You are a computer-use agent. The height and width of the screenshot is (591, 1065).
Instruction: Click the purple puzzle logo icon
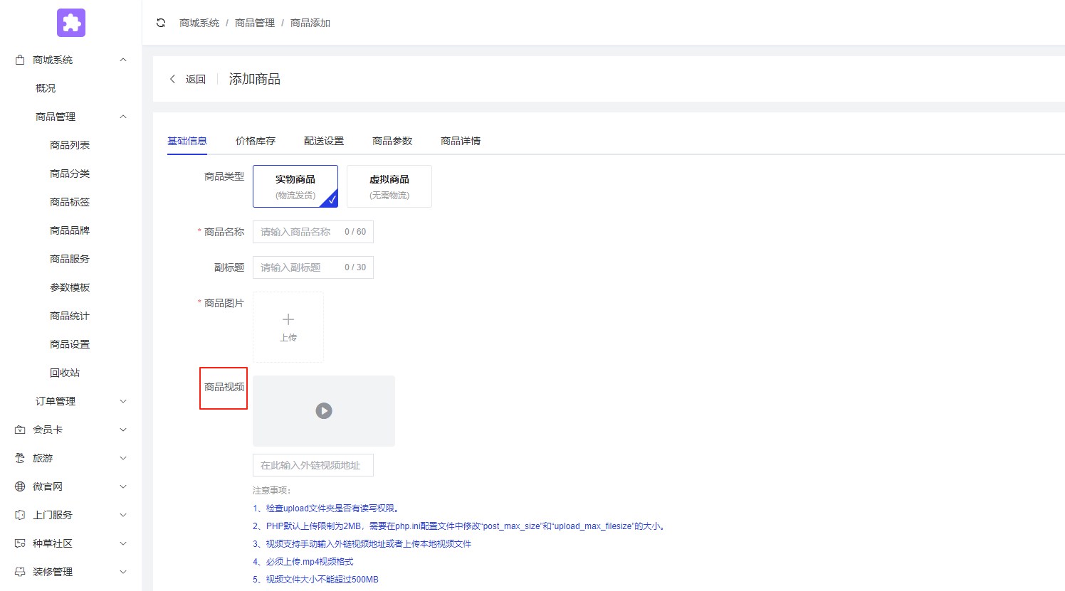click(70, 23)
